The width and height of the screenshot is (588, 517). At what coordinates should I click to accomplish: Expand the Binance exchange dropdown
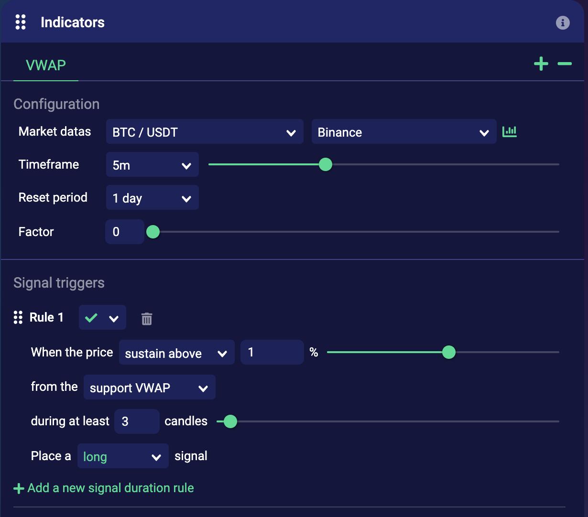[x=403, y=132]
